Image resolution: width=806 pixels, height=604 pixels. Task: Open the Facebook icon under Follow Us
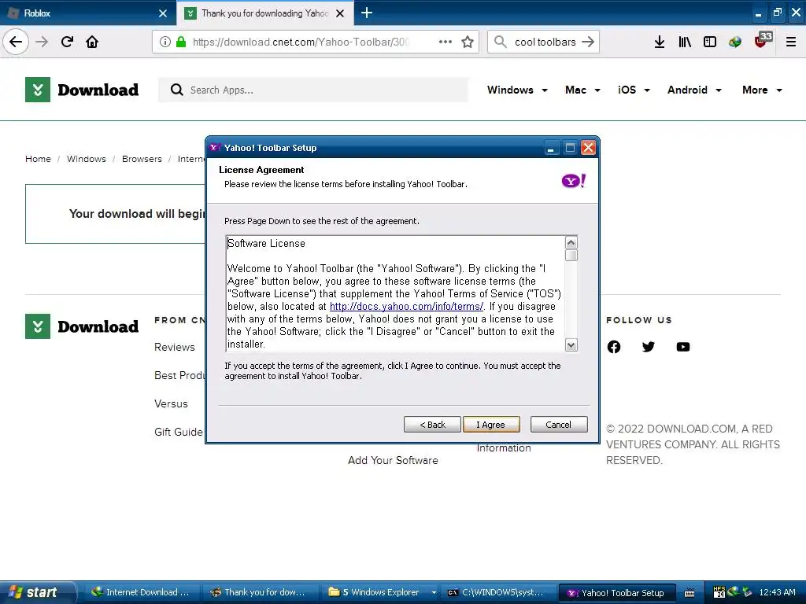pos(614,347)
